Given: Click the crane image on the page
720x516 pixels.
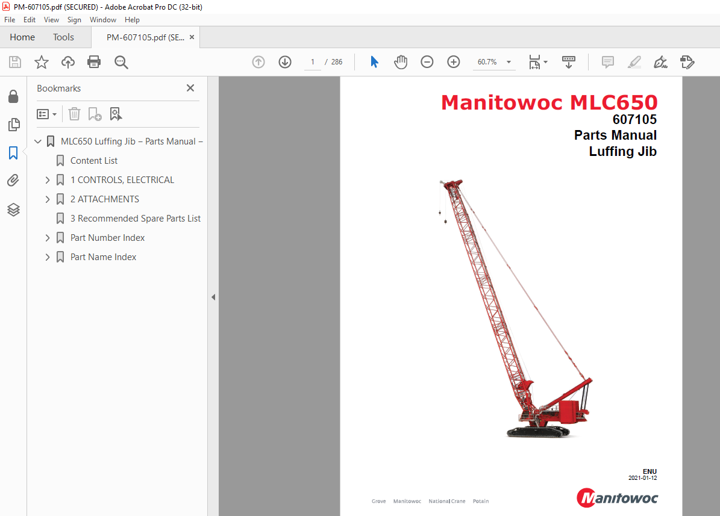Looking at the screenshot, I should 516,308.
